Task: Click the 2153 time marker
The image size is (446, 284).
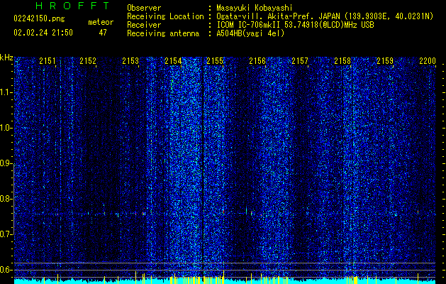Action: 130,60
